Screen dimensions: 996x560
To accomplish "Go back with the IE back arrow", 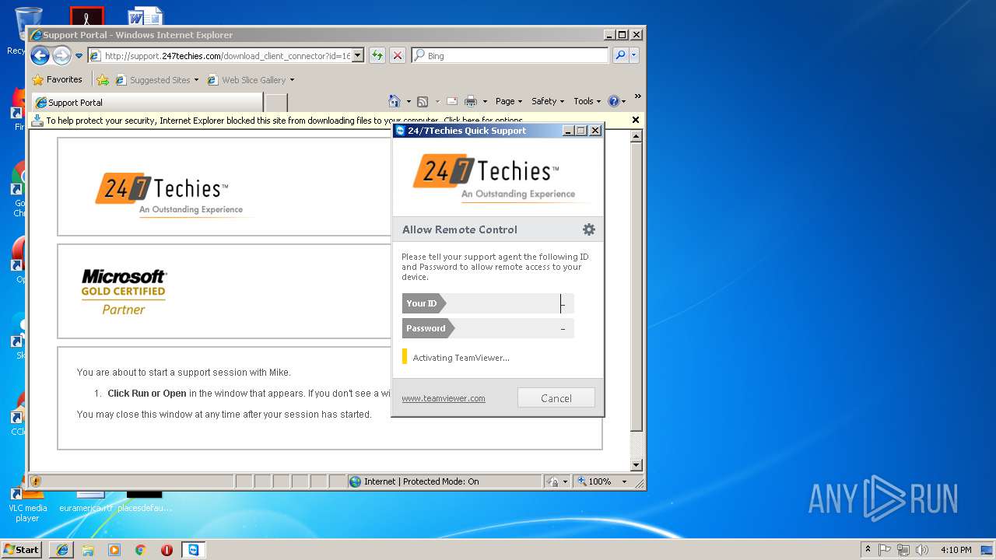I will [x=40, y=55].
